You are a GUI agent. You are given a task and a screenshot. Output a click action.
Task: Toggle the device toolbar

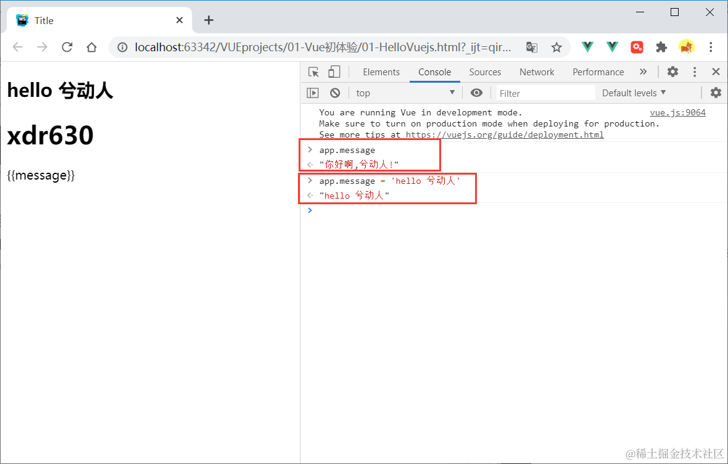[x=334, y=72]
